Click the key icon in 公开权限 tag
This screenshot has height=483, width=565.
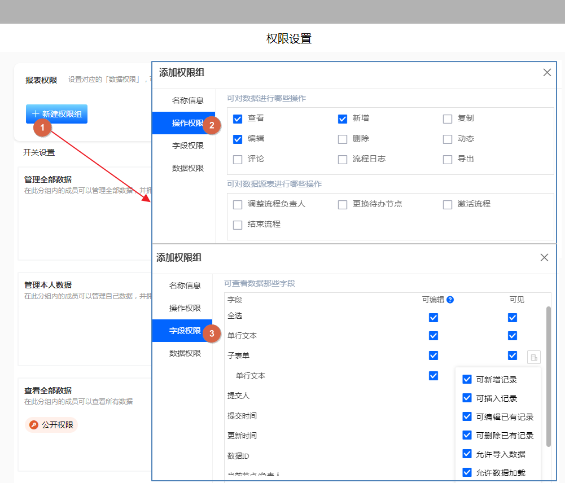tap(33, 425)
